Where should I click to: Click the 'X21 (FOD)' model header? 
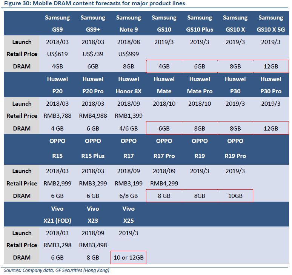(57, 220)
